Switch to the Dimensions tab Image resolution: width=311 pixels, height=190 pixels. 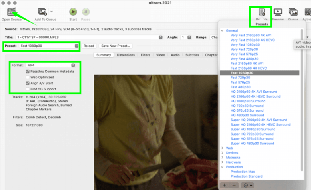(x=126, y=55)
